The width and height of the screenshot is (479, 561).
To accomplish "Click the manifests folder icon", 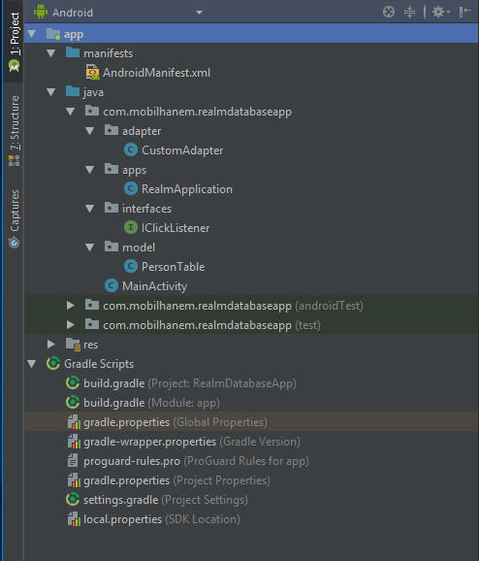I will tap(73, 52).
